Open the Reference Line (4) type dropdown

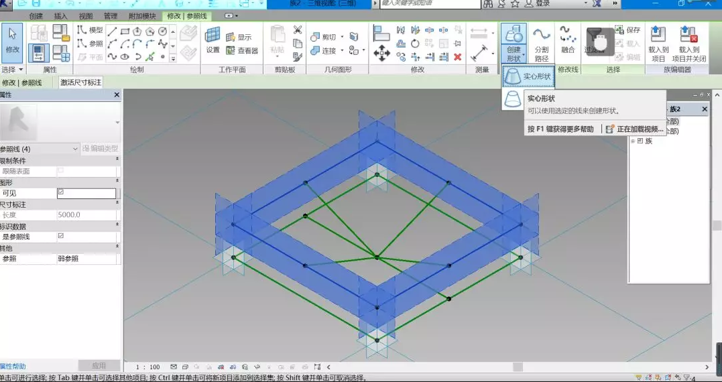click(x=75, y=149)
